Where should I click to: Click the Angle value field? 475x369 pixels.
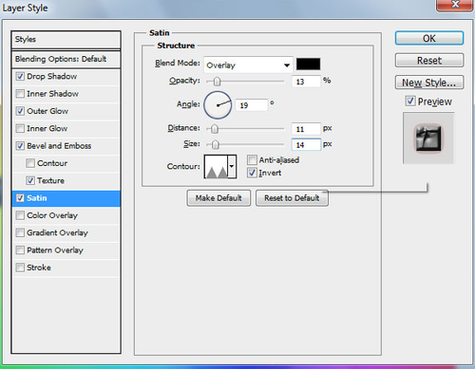(252, 105)
